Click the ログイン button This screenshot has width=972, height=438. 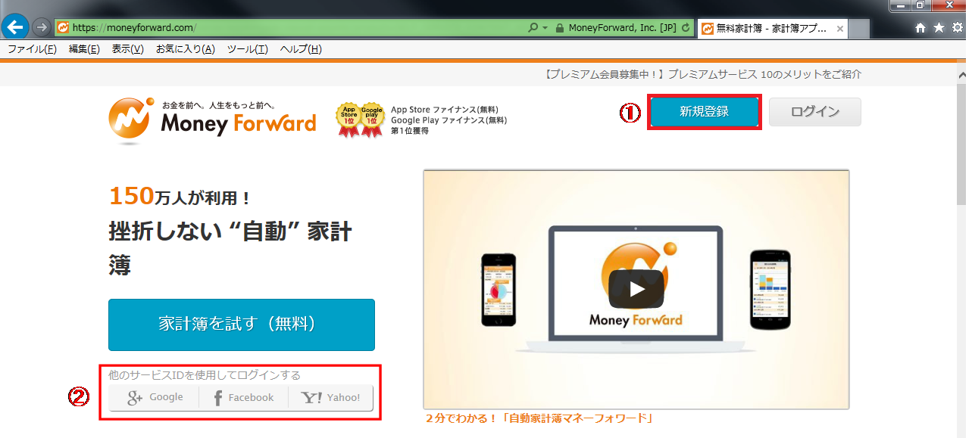pyautogui.click(x=815, y=112)
